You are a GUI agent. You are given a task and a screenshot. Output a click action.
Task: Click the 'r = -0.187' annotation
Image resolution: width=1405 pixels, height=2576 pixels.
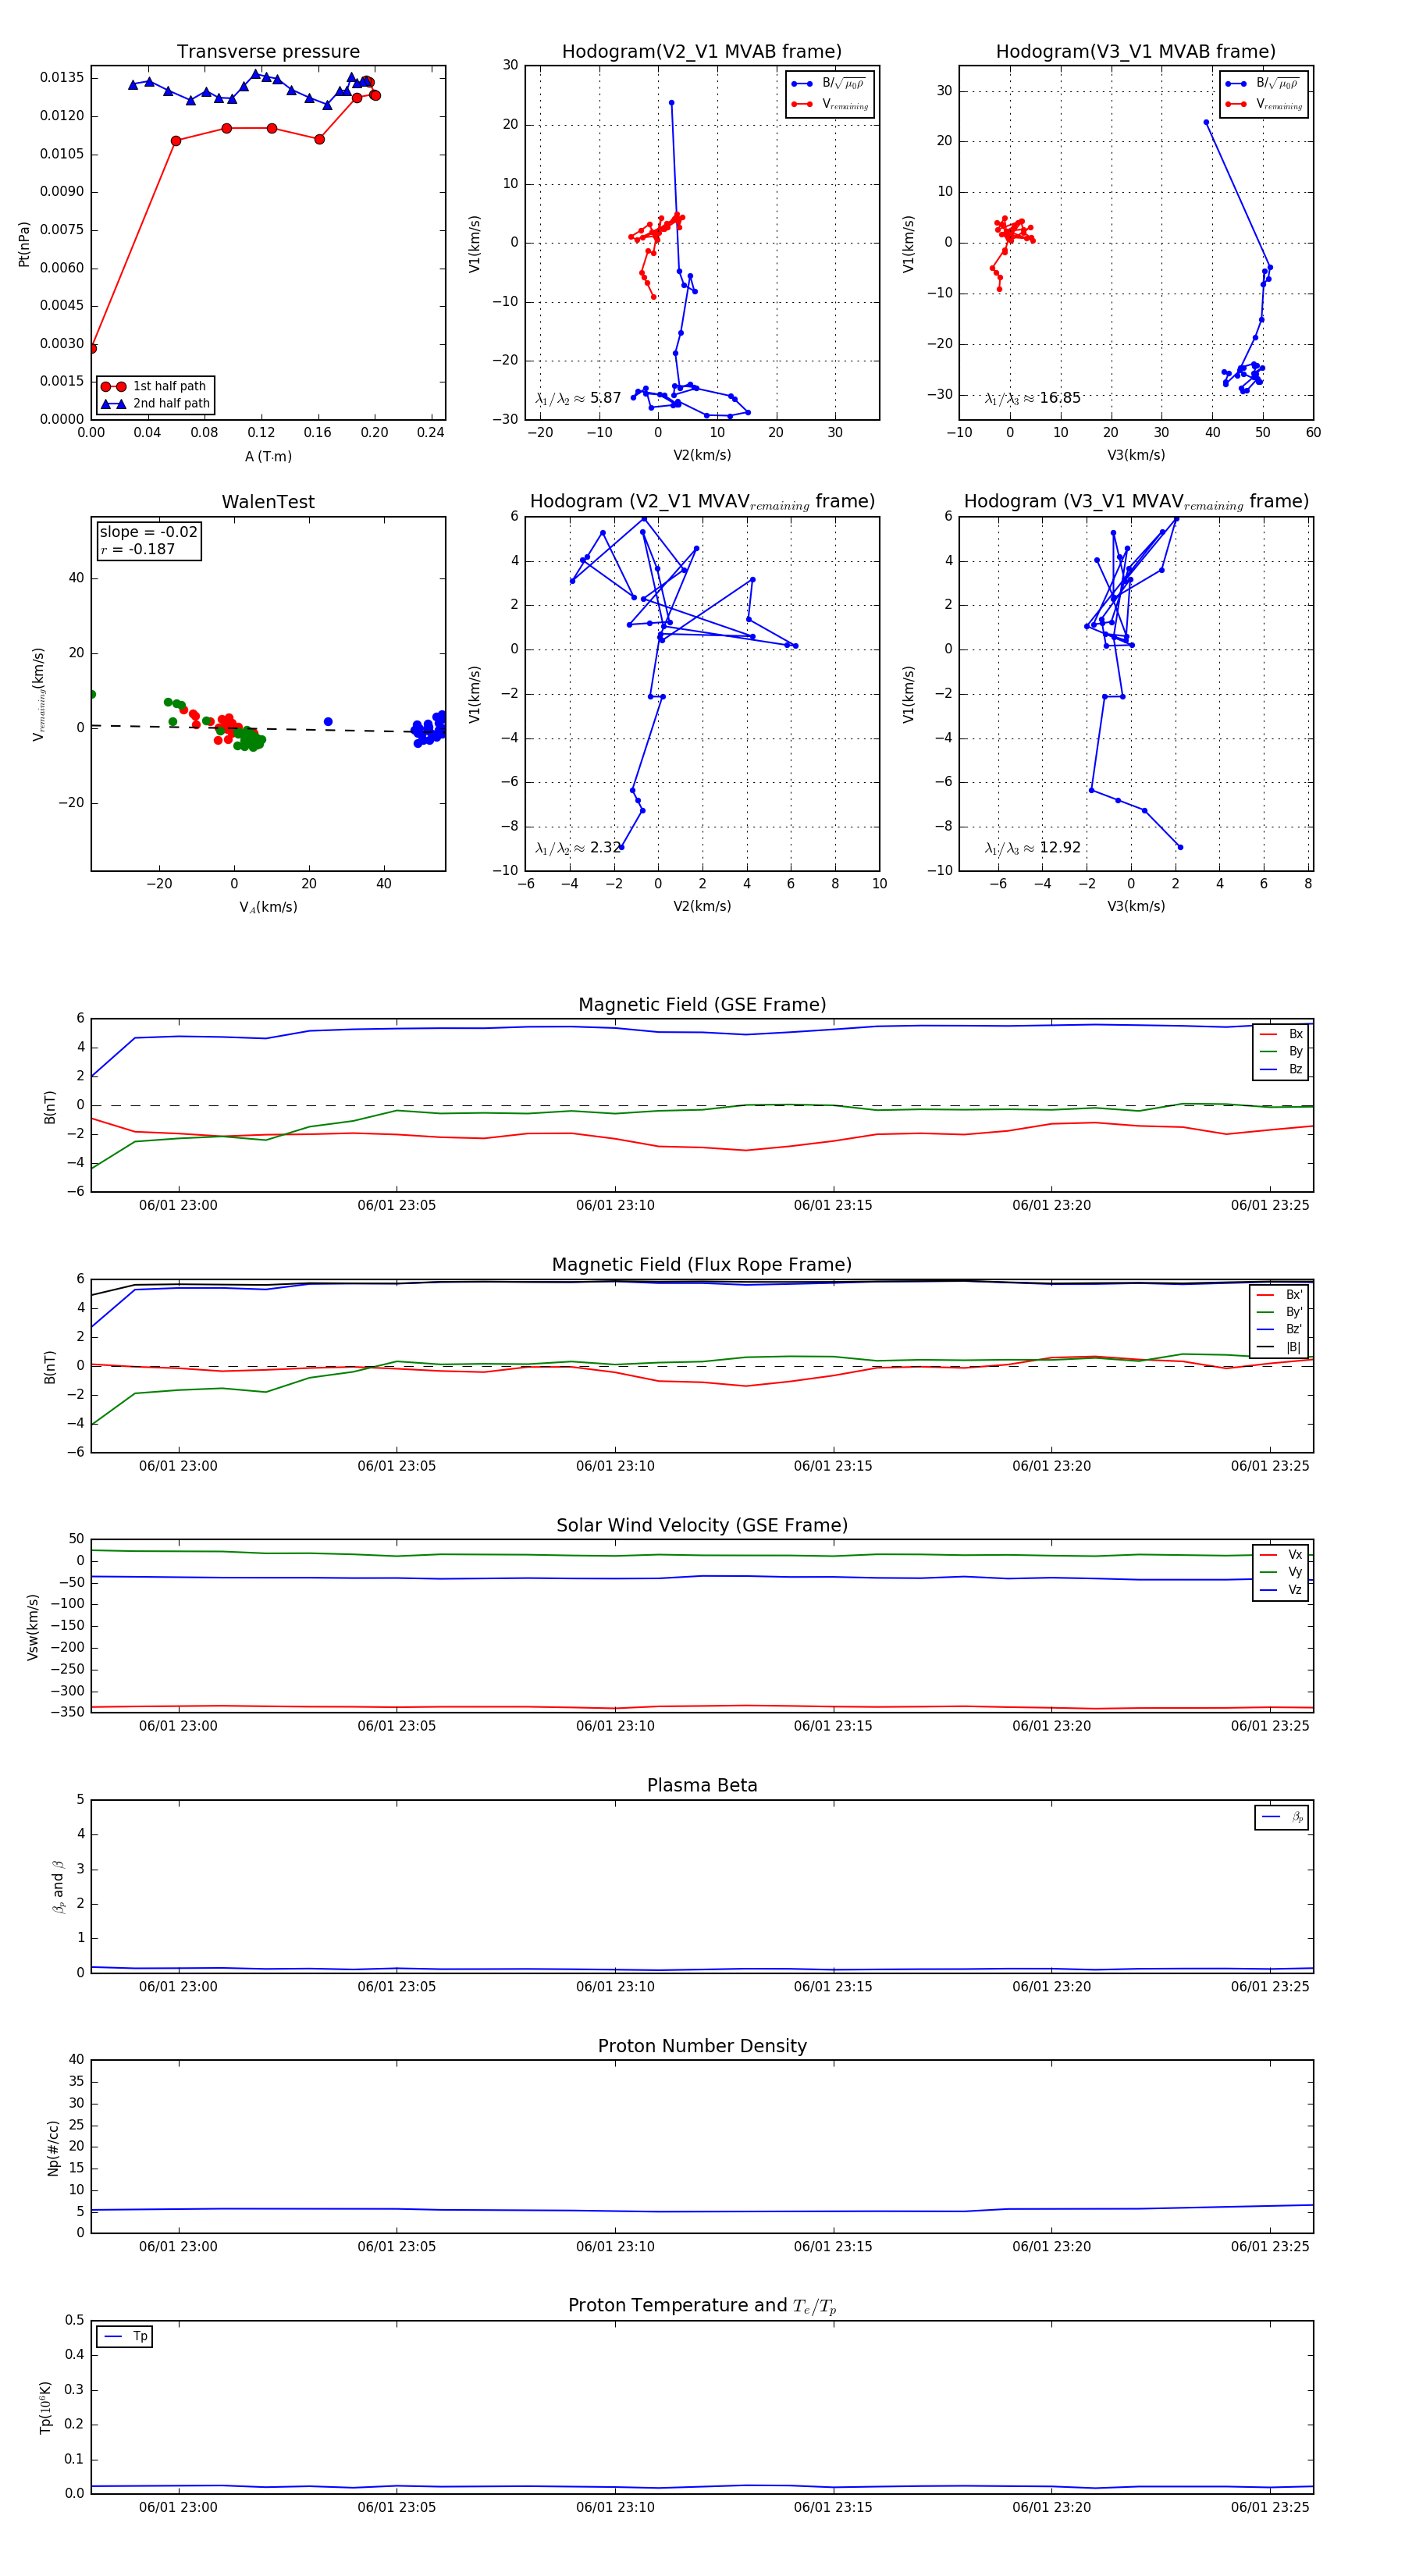tap(138, 549)
